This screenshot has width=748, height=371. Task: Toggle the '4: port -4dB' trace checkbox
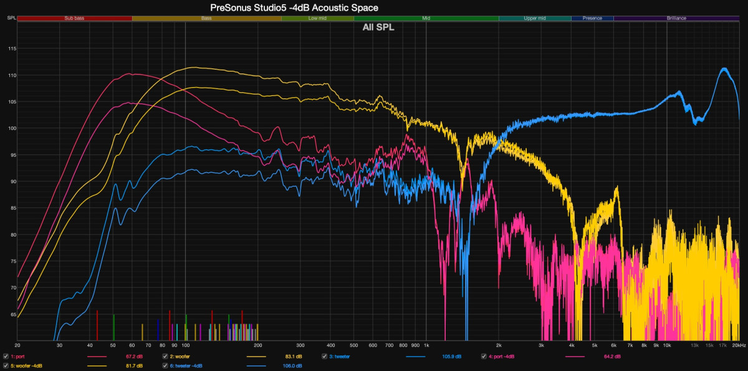[484, 357]
